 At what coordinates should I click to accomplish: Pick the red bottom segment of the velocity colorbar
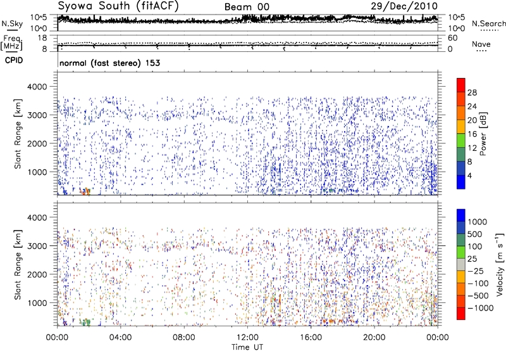(461, 314)
